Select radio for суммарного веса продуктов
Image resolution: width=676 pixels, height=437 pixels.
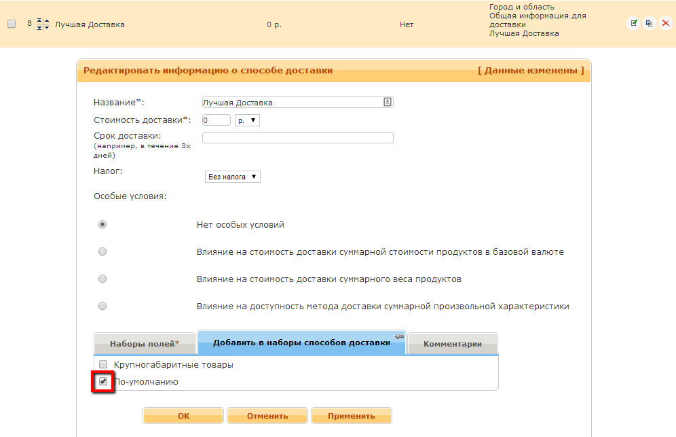tap(102, 279)
